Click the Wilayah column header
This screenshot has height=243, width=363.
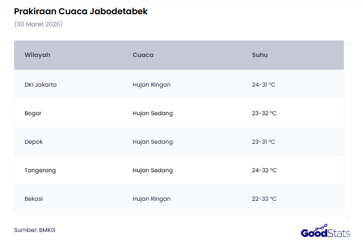pos(37,55)
